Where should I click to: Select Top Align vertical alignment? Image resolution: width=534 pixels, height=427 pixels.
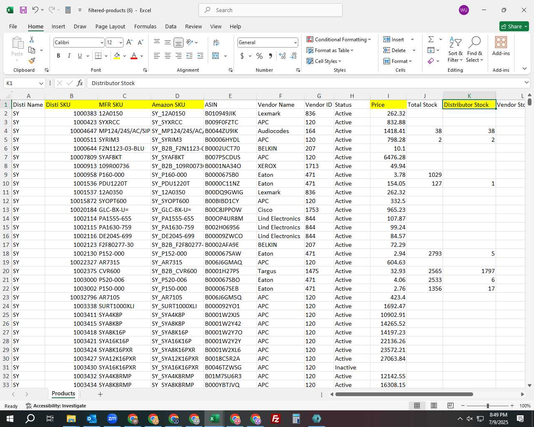pyautogui.click(x=157, y=43)
